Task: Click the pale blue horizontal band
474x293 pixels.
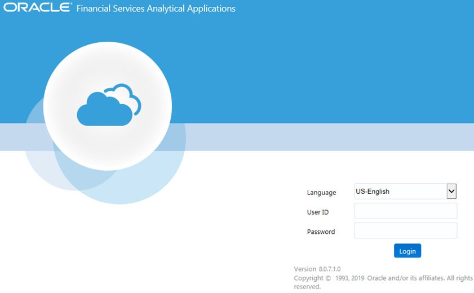Action: click(330, 137)
